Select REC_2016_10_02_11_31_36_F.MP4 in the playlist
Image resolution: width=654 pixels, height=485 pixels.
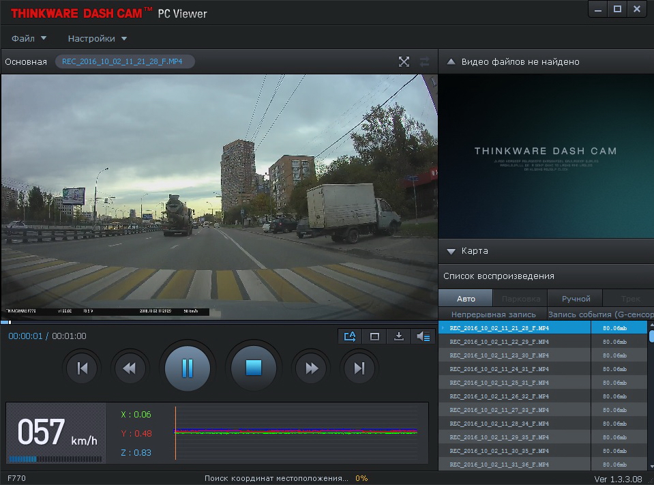[543, 464]
